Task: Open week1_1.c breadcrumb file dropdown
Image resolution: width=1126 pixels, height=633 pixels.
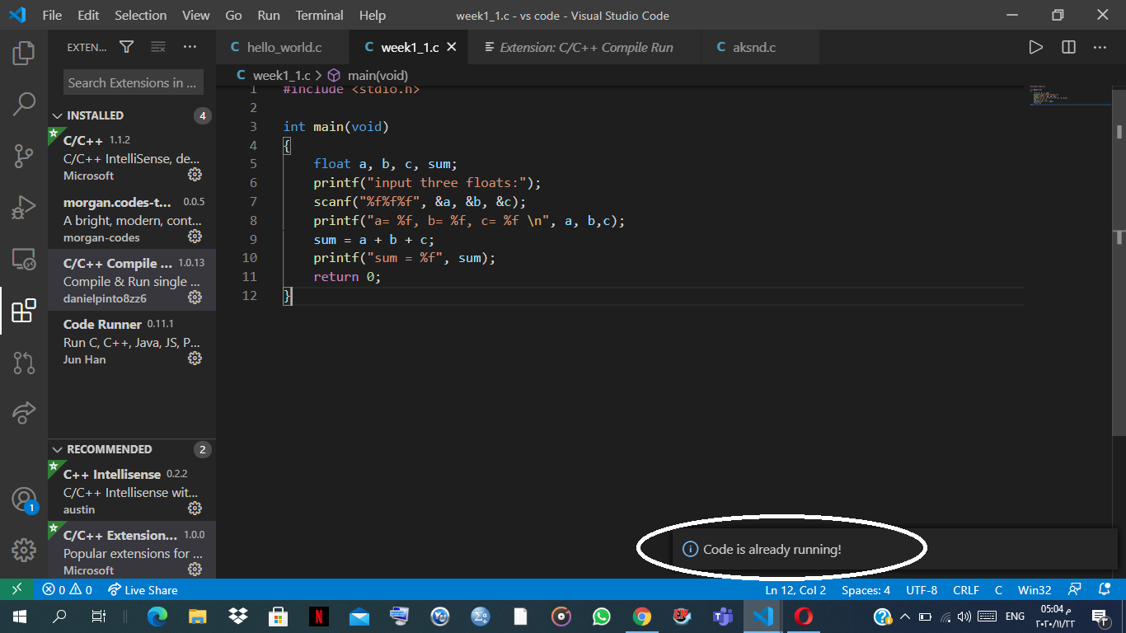Action: coord(274,75)
